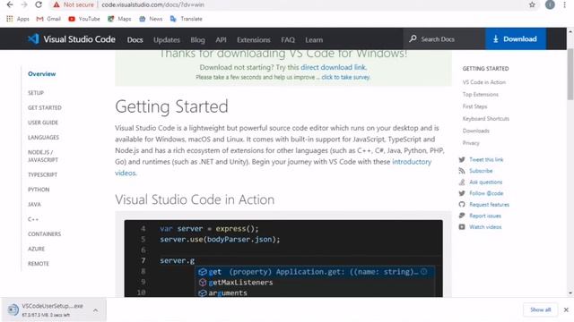Follow the direct download link

click(x=333, y=67)
